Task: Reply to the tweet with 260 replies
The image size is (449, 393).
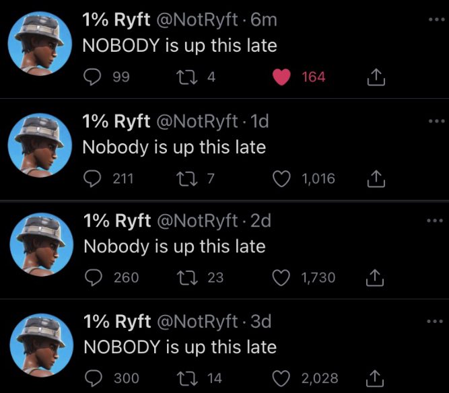Action: pos(92,277)
